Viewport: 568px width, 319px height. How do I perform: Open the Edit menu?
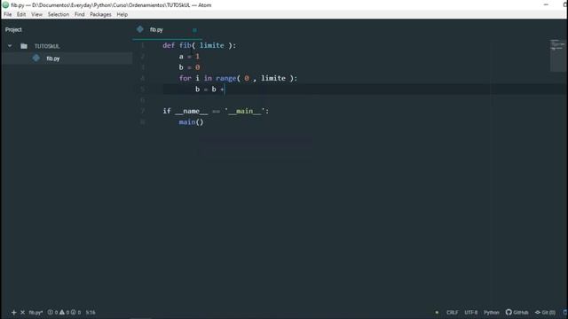[x=21, y=14]
